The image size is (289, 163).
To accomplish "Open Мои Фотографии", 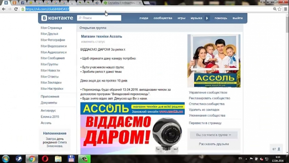I will coord(53,40).
